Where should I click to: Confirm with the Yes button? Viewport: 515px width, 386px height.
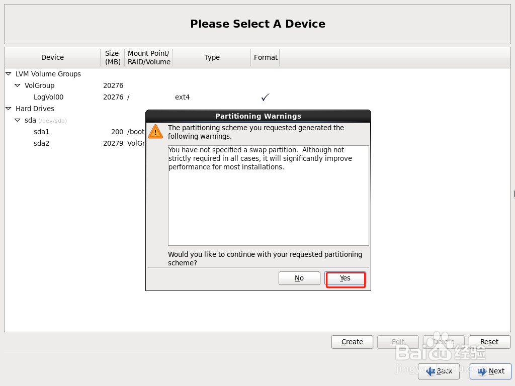click(x=345, y=278)
